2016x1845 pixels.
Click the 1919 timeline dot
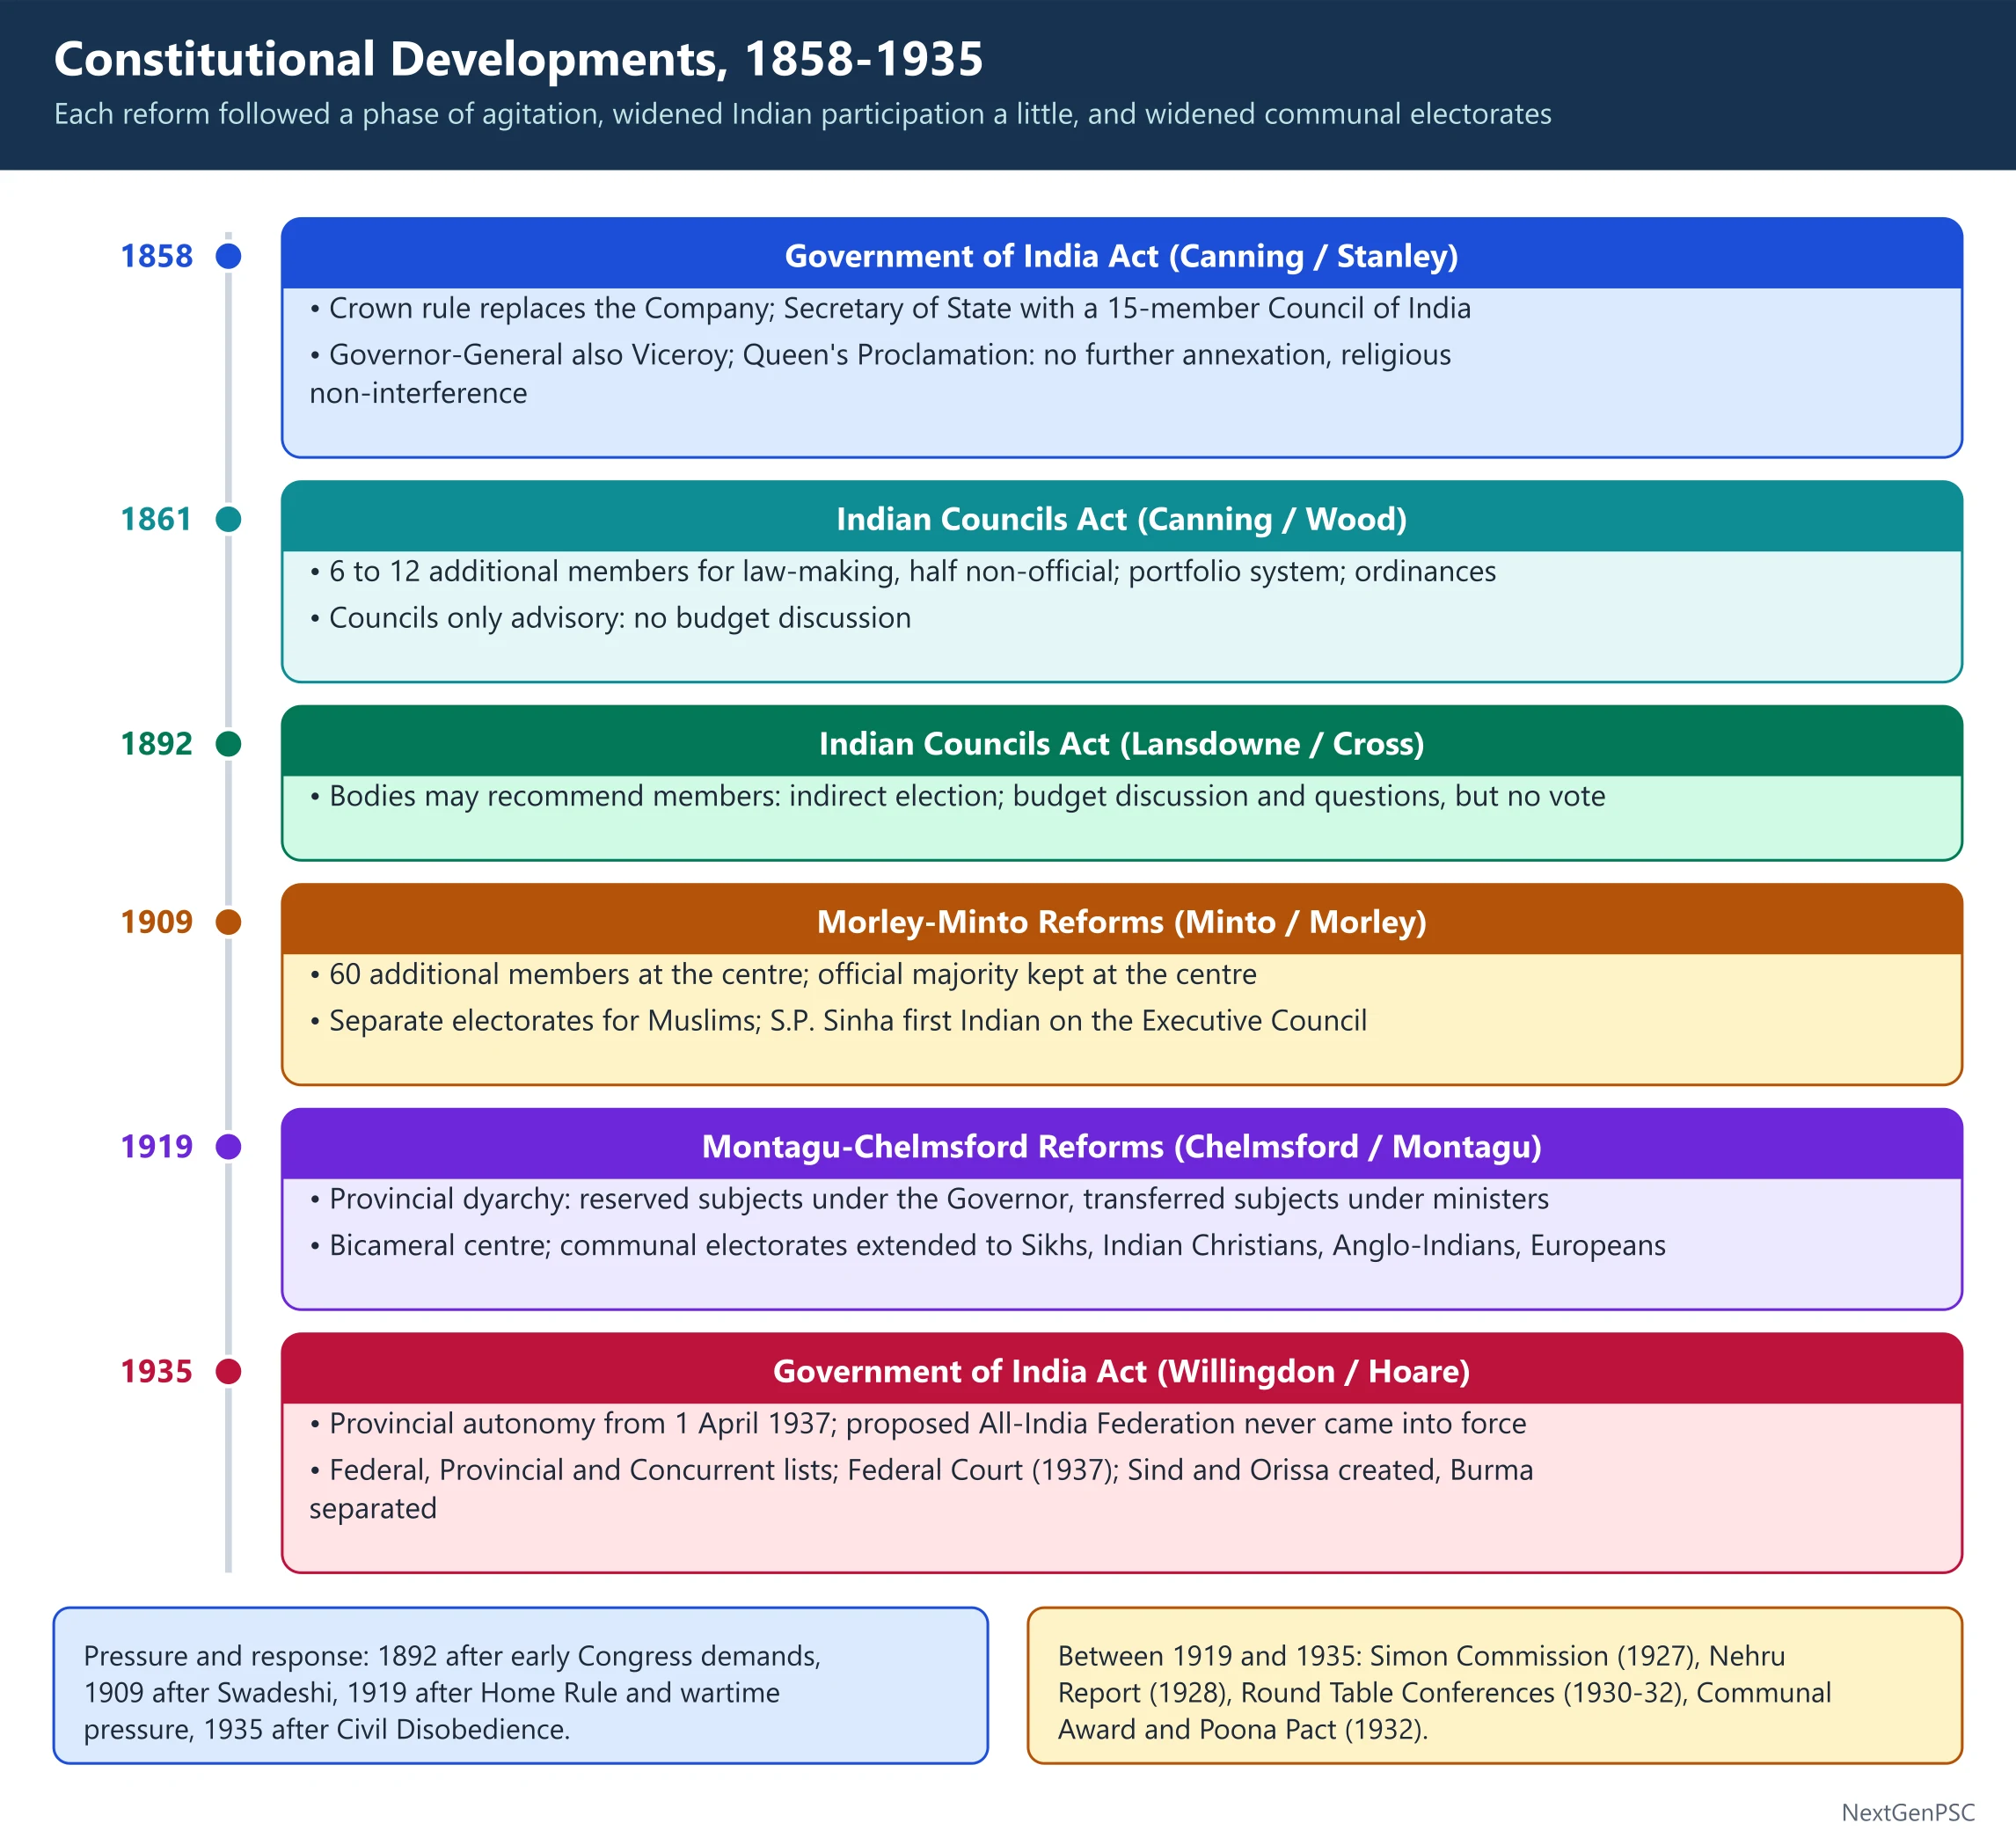click(229, 1147)
